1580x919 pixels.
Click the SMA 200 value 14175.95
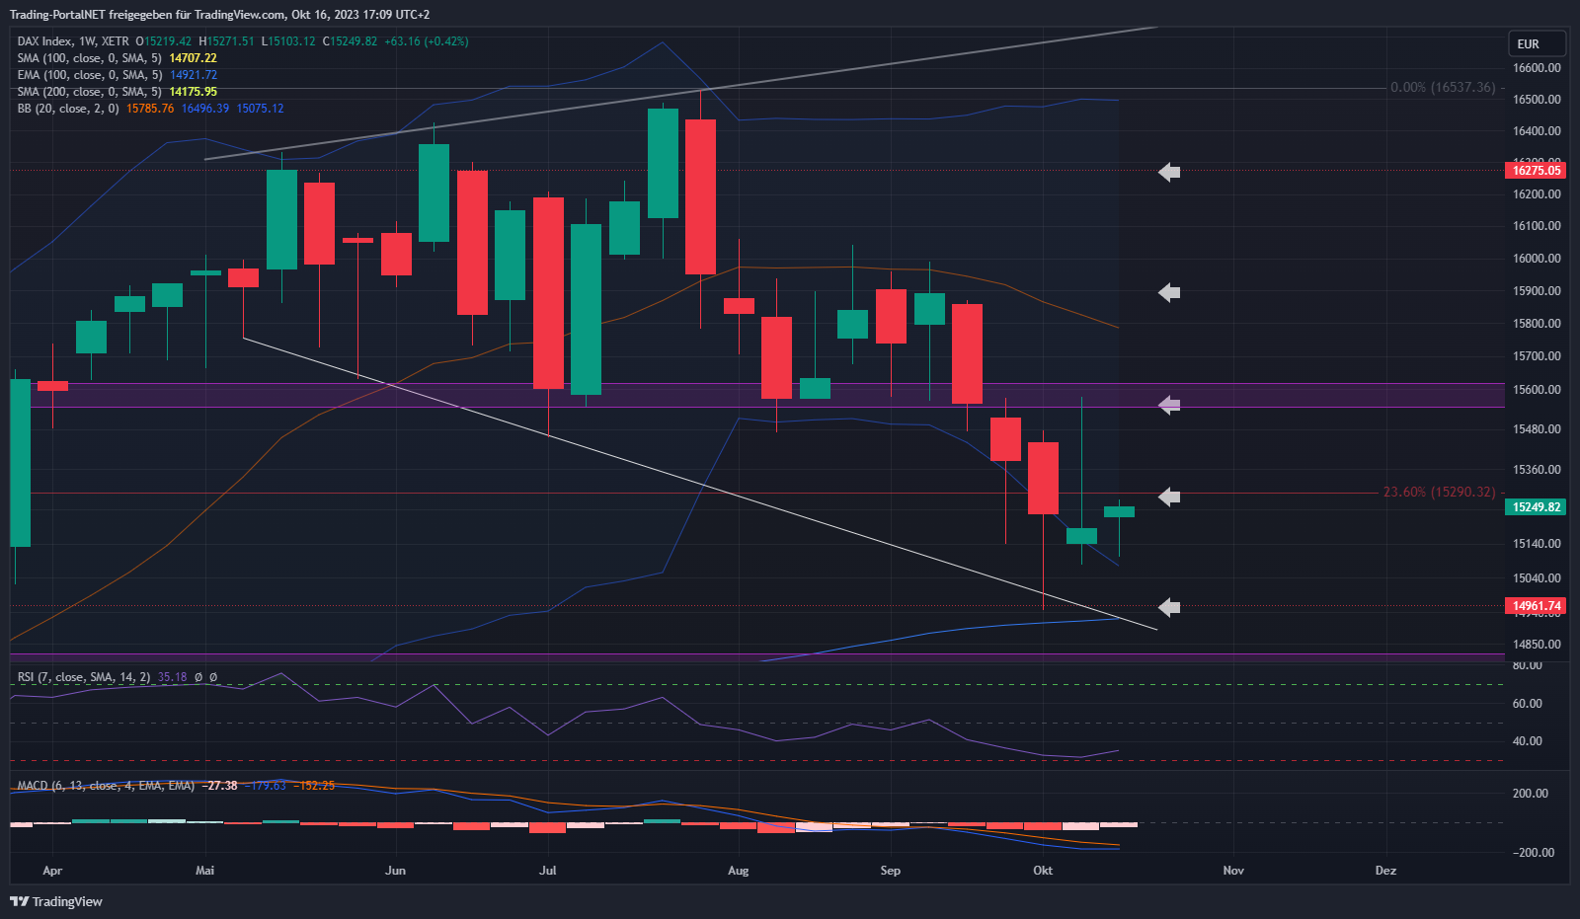(193, 92)
